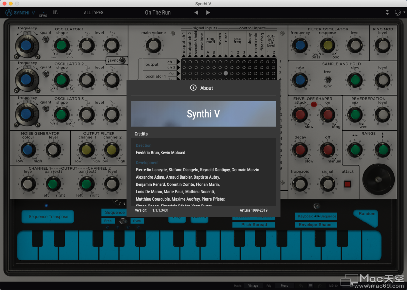
Task: Click the joystick controller
Action: click(x=378, y=179)
